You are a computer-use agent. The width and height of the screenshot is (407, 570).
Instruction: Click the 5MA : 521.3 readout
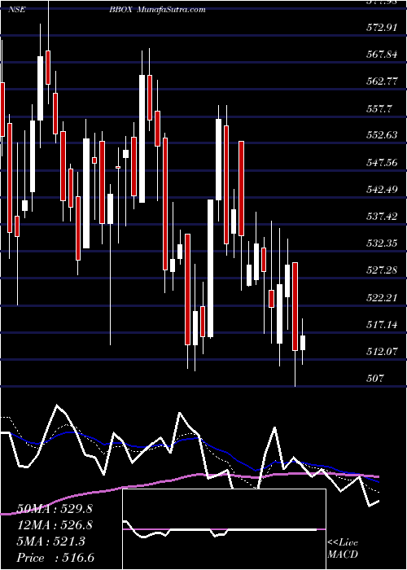pos(50,541)
